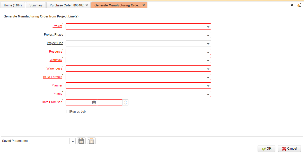The height and width of the screenshot is (156, 307).
Task: Follow the Project label link
Action: (x=57, y=26)
